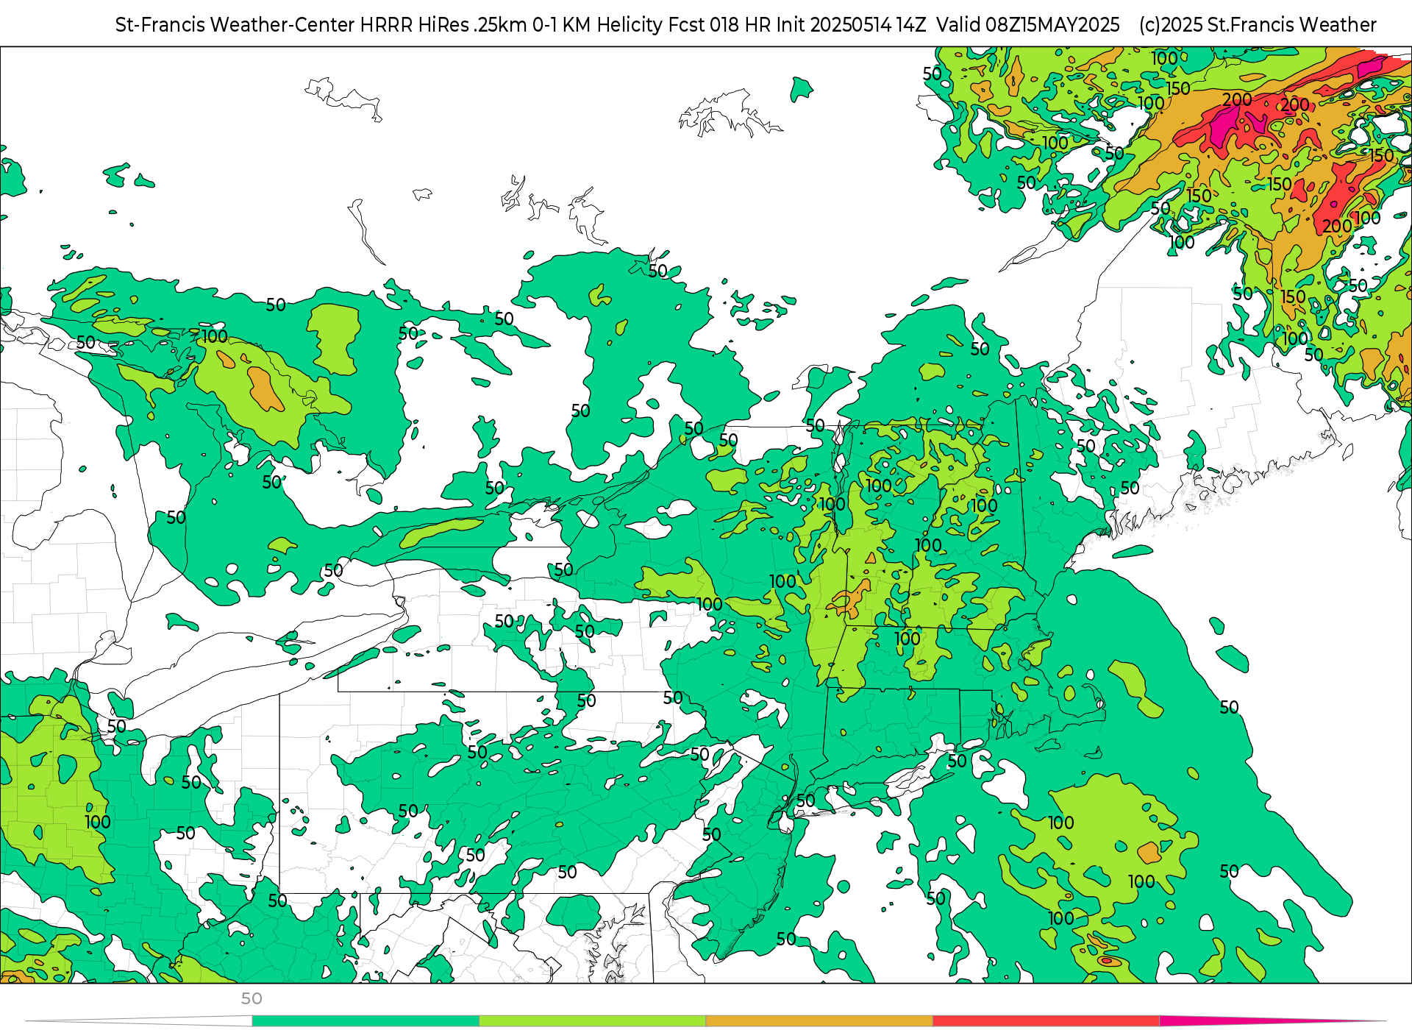Click the magenta color bar segment

[x=1272, y=1020]
